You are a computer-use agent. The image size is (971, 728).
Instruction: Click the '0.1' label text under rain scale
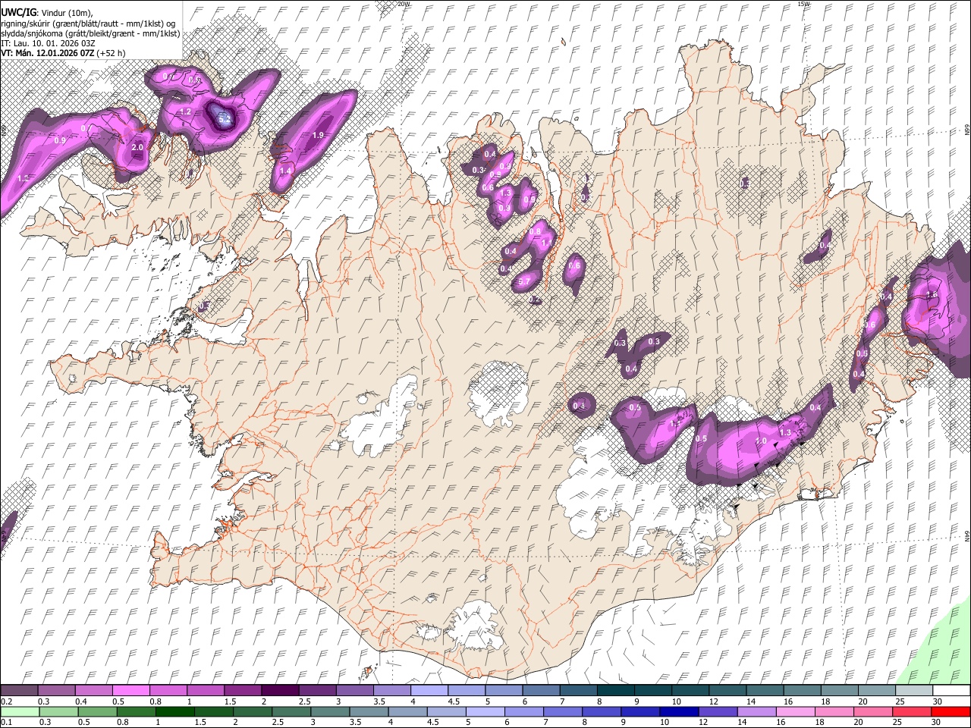click(x=7, y=723)
